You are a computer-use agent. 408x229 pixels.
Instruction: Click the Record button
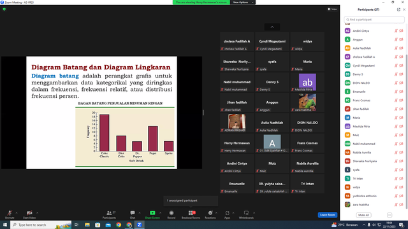(x=171, y=214)
